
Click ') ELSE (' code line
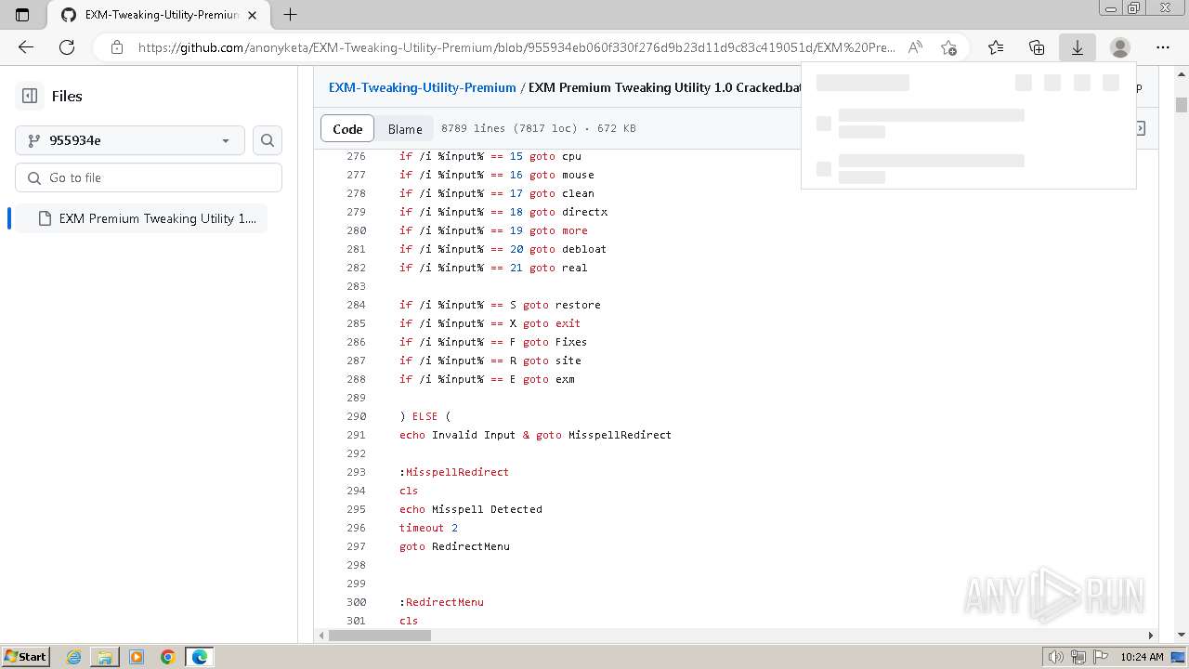(425, 416)
